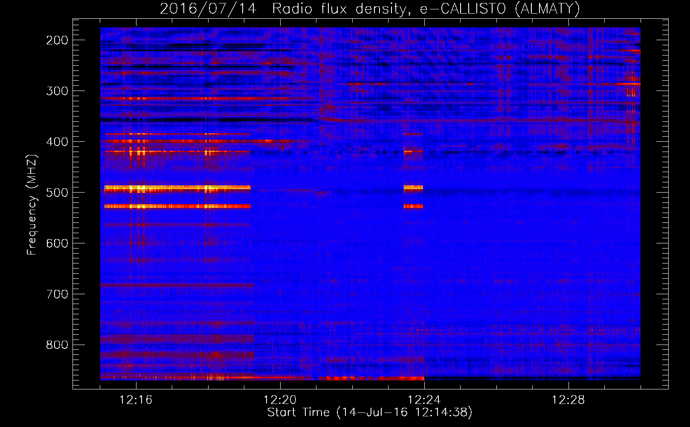Click the 700 frequency tick label

57,294
